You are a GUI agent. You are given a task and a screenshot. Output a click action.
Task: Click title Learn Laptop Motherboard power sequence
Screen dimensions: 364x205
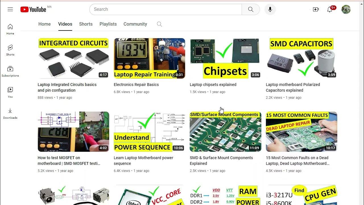(x=143, y=161)
